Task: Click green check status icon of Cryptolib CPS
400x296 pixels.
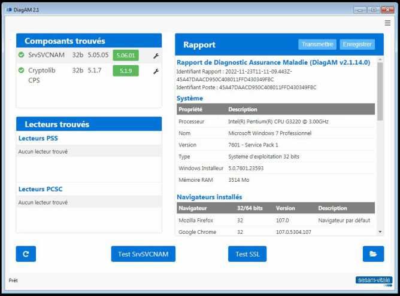Action: tap(22, 70)
